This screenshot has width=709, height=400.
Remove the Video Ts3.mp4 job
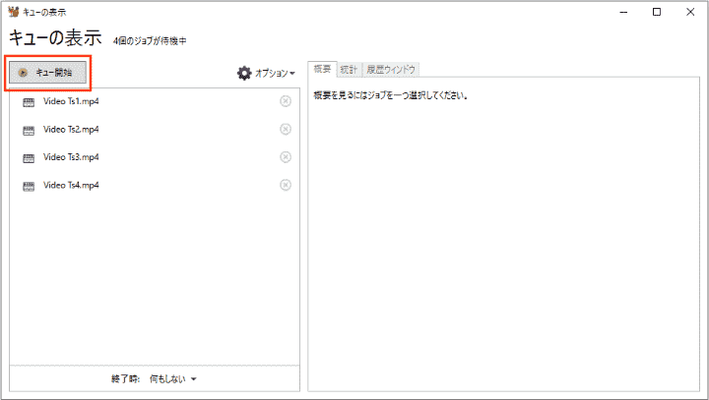286,157
